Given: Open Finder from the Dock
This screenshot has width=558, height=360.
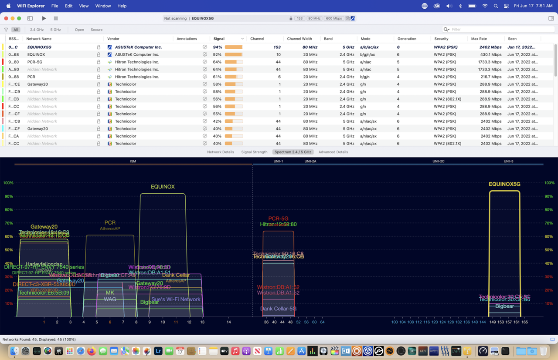Looking at the screenshot, I should coord(14,351).
